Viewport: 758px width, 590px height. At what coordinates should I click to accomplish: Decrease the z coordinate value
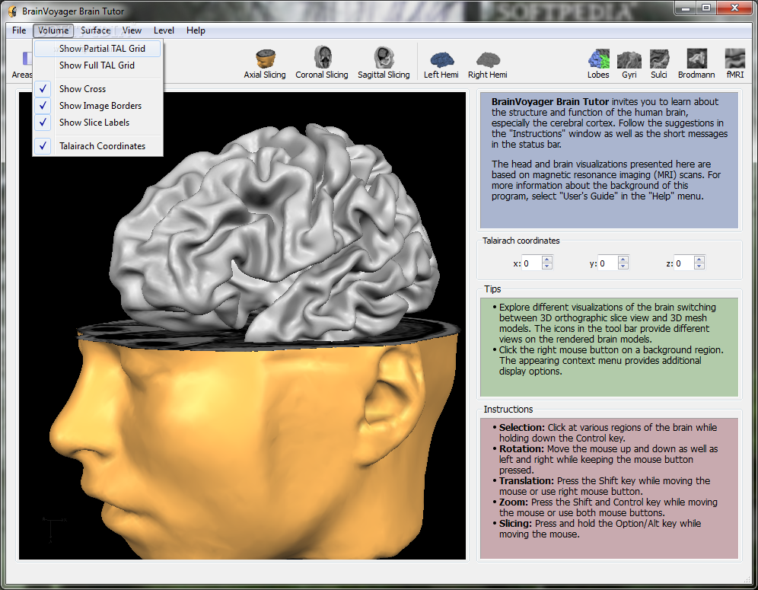point(699,266)
